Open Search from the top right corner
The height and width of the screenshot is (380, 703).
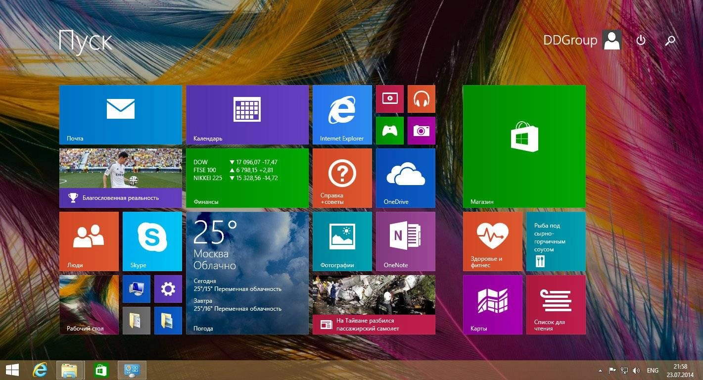tap(670, 41)
